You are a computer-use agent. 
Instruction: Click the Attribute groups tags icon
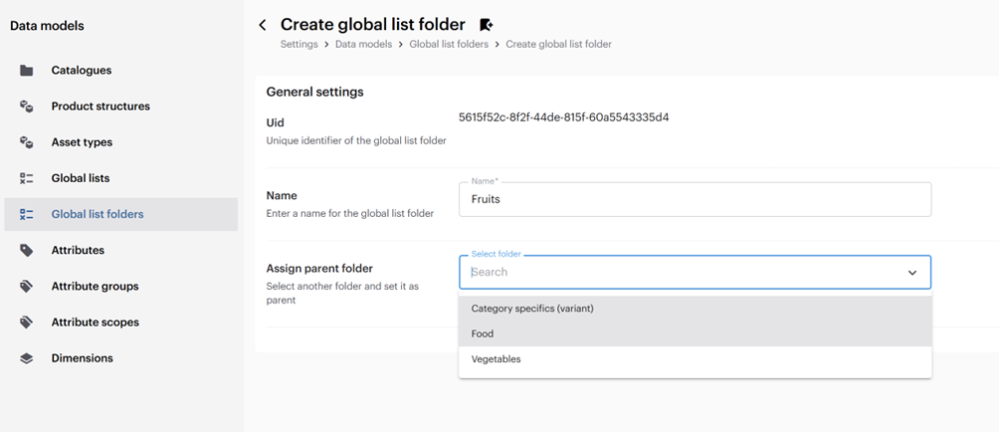27,287
